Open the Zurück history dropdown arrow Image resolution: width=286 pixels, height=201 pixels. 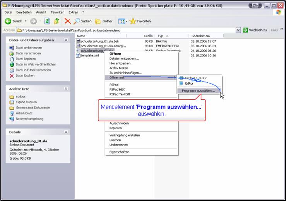click(x=26, y=21)
